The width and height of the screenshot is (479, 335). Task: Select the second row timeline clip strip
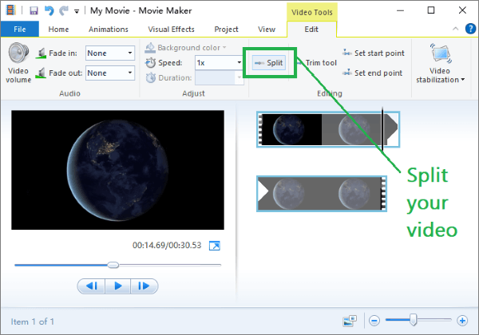coord(322,194)
